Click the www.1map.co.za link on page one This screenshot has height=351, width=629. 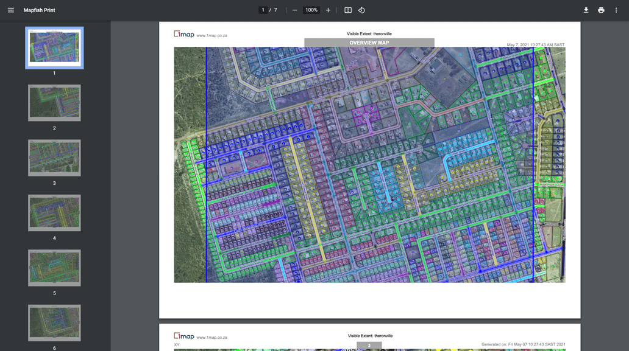pyautogui.click(x=211, y=36)
